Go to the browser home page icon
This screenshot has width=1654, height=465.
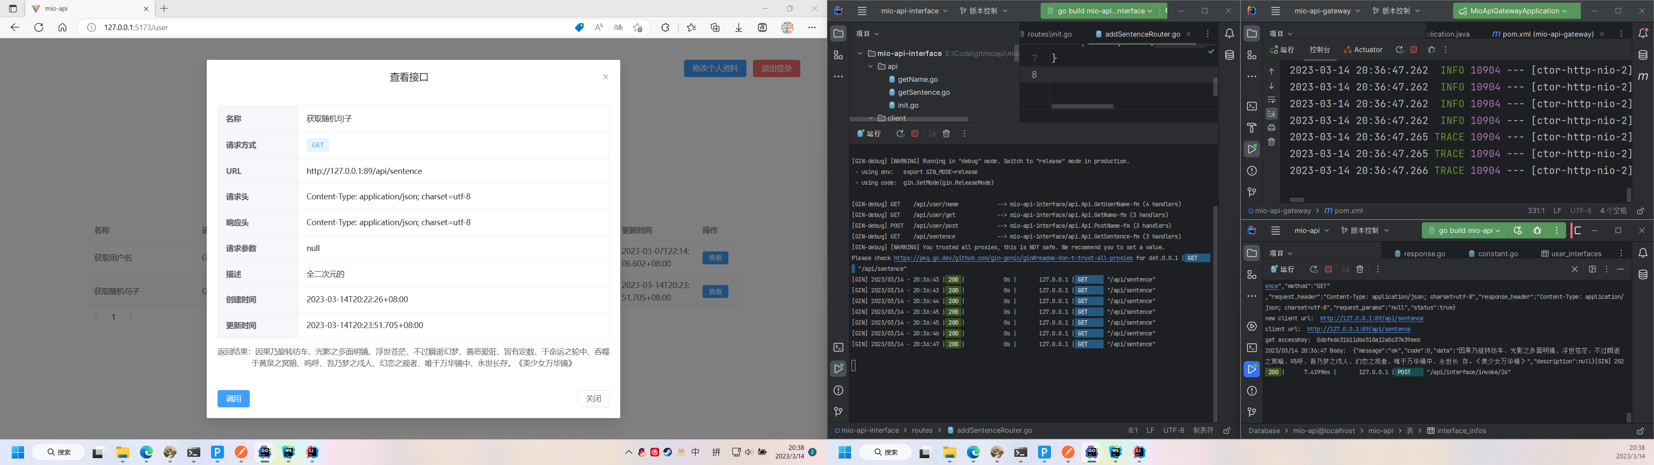(x=62, y=28)
